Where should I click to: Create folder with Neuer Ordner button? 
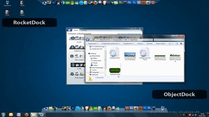[x=160, y=44]
